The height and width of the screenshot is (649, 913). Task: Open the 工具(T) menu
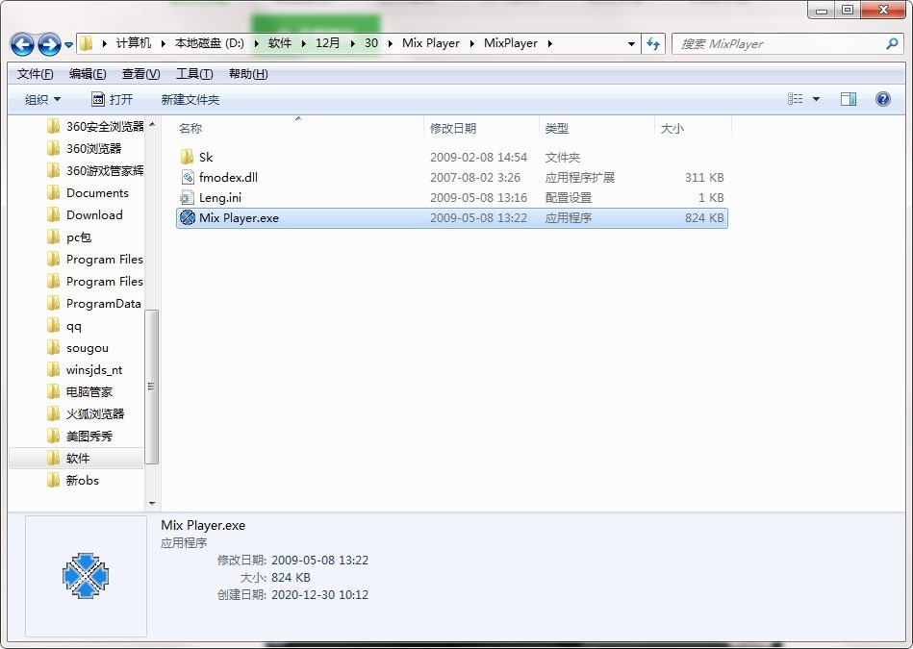click(x=194, y=74)
